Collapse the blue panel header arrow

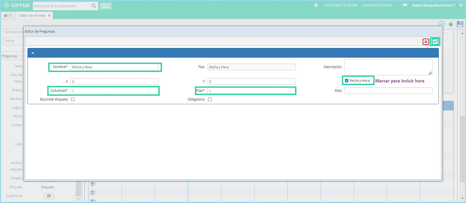click(x=33, y=53)
